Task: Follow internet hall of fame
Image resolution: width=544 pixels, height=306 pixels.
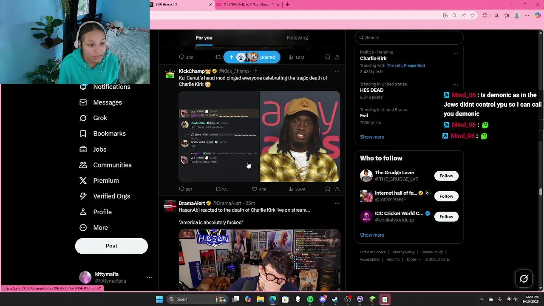Action: pos(446,196)
